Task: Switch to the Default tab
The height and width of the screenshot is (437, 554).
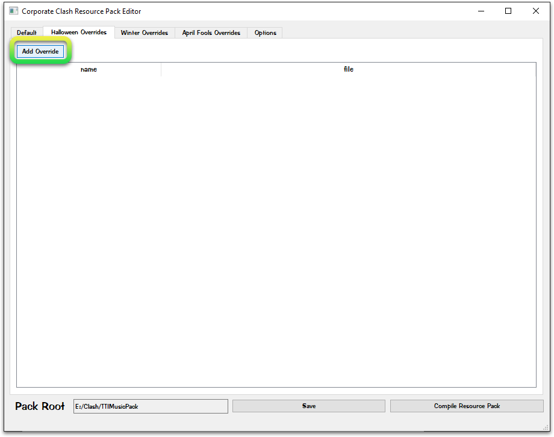Action: click(26, 33)
